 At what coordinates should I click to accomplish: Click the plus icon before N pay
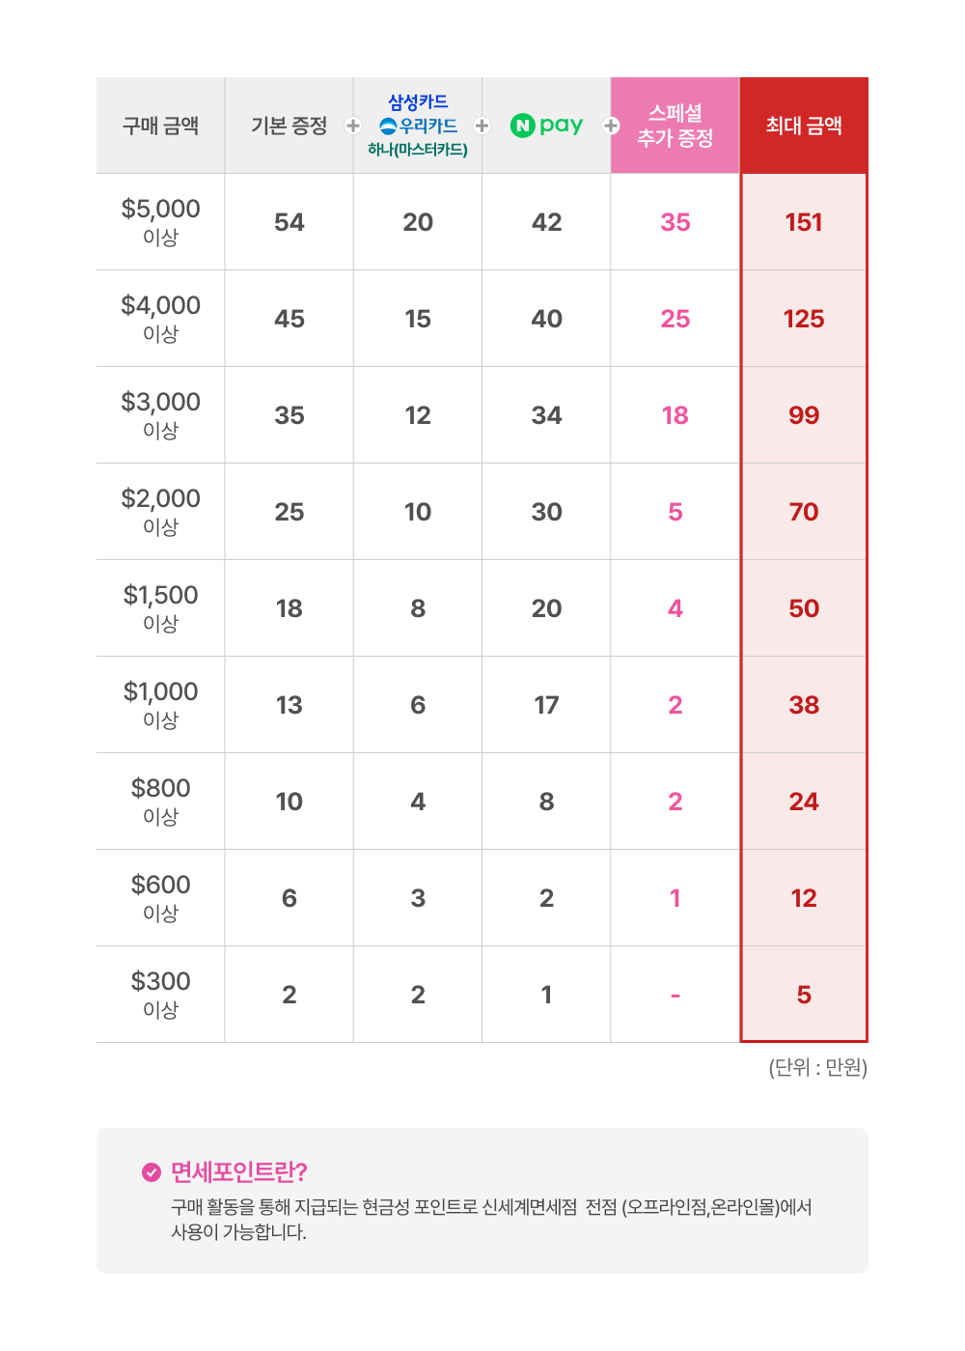point(482,126)
